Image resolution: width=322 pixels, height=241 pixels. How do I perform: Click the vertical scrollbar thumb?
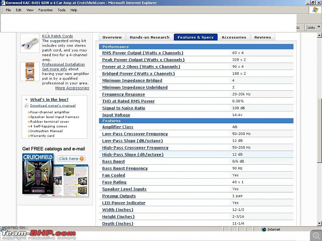[x=319, y=131]
